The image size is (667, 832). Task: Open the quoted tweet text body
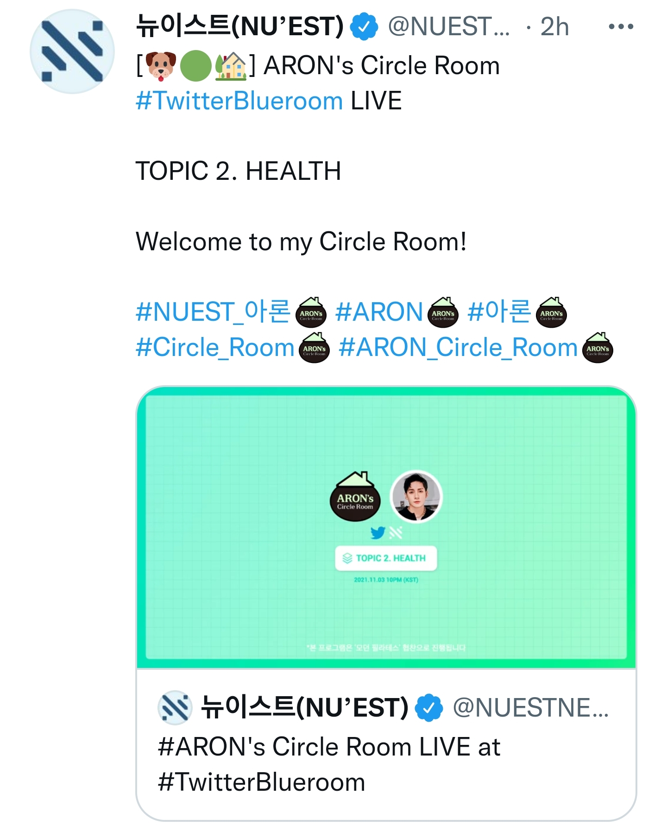pos(329,764)
